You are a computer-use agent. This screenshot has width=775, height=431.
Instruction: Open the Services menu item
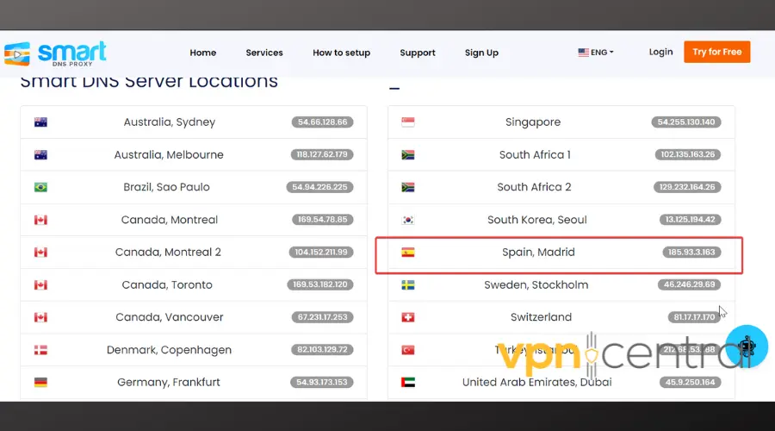pyautogui.click(x=264, y=53)
